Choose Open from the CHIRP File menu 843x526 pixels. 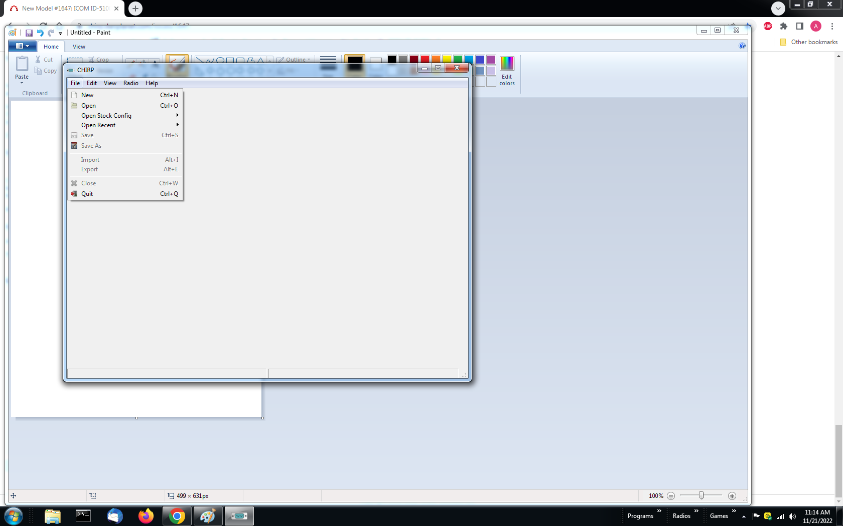(x=125, y=106)
